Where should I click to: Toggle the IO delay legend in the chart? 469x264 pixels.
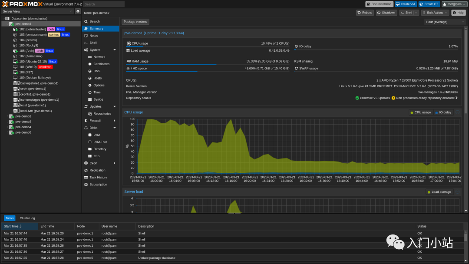tap(443, 112)
